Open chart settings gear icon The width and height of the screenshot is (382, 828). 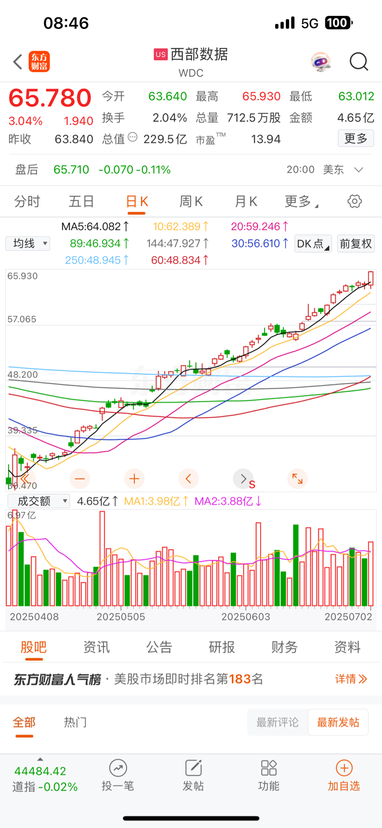tap(355, 201)
